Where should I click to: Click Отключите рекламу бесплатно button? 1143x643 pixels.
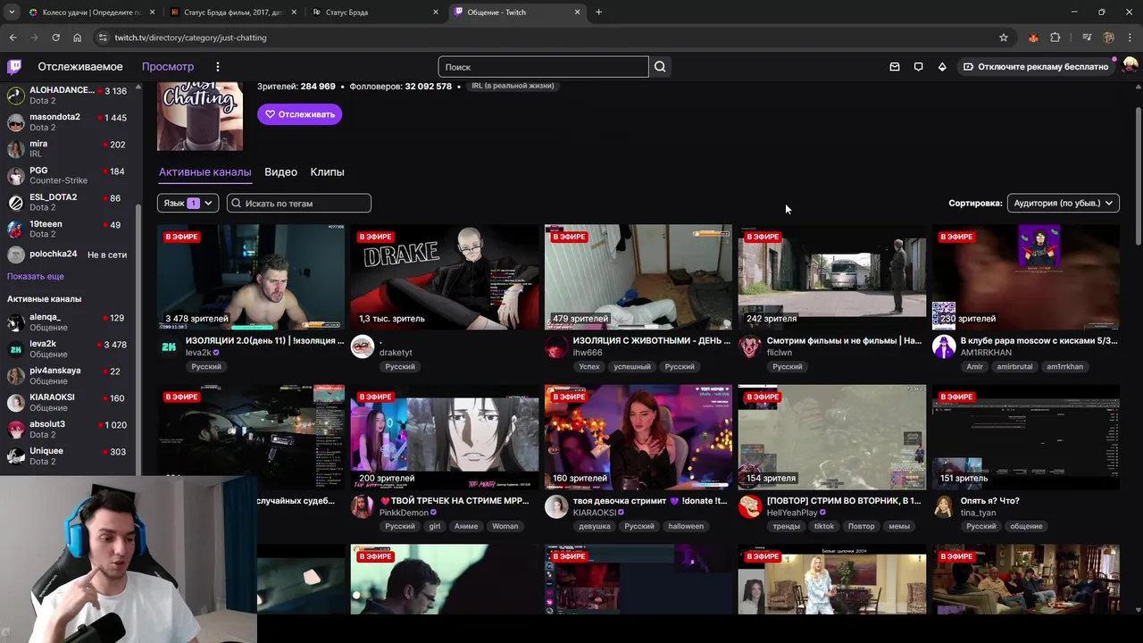point(1036,67)
